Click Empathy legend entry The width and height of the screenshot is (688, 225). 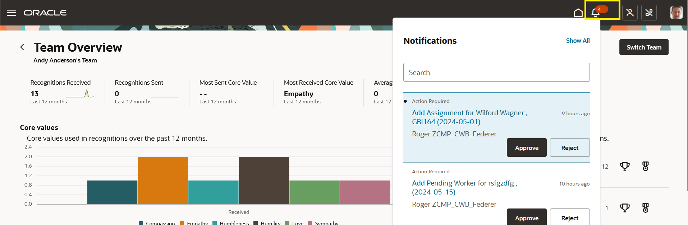pos(194,223)
